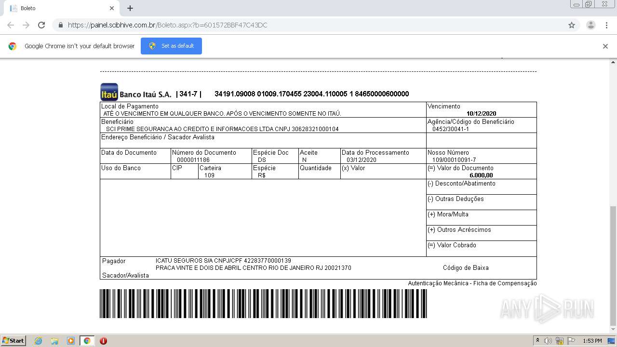The width and height of the screenshot is (617, 347).
Task: Open the media player taskbar icon
Action: [71, 341]
